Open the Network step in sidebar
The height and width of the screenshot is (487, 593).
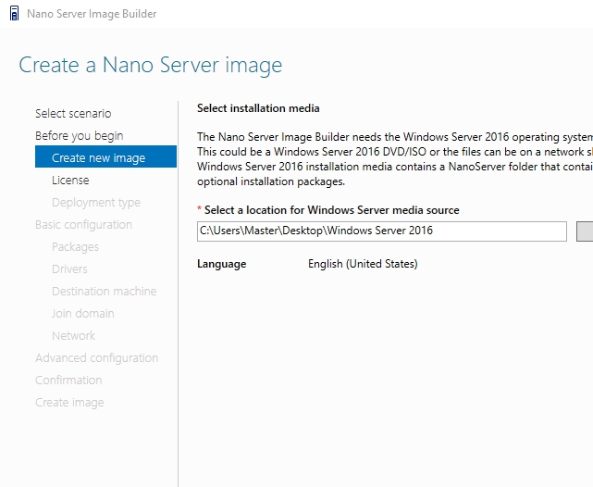(x=73, y=336)
